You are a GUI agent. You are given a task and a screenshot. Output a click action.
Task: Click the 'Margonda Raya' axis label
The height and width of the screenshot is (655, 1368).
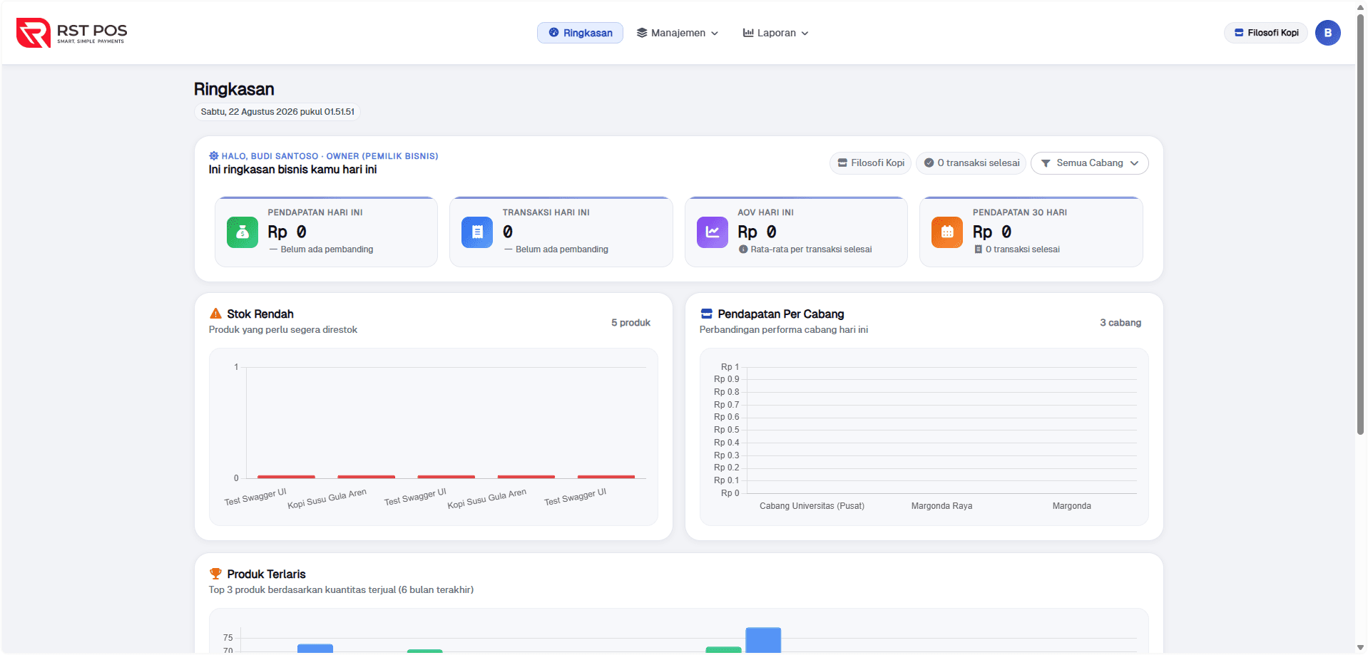pos(941,506)
